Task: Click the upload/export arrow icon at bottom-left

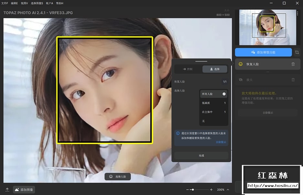Action: point(7,190)
